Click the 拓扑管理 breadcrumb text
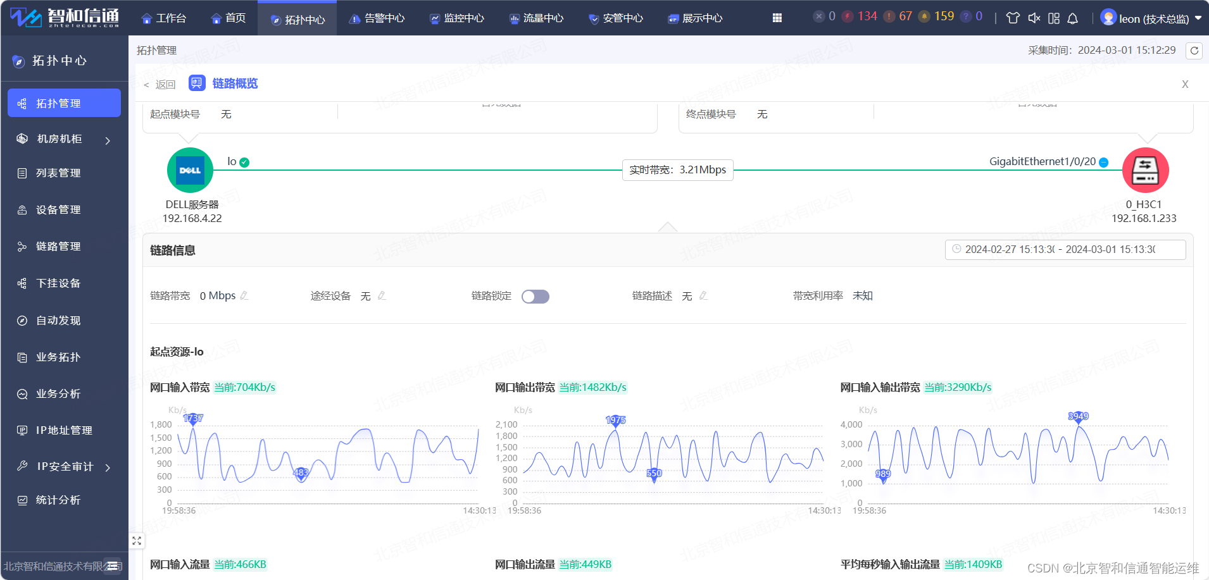This screenshot has height=580, width=1209. pyautogui.click(x=156, y=51)
